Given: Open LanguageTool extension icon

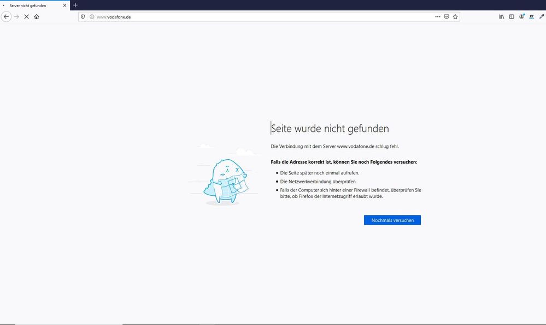Looking at the screenshot, I should (x=531, y=17).
